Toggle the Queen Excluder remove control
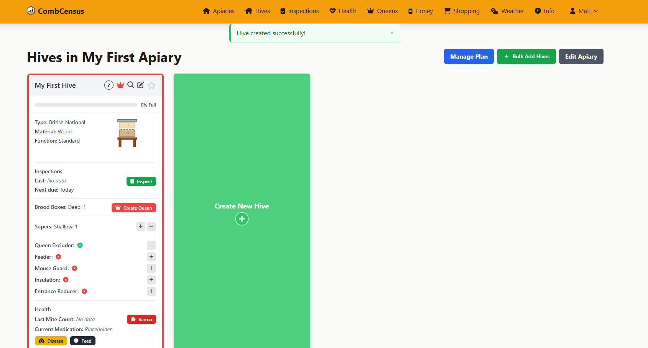This screenshot has width=648, height=348. [151, 245]
